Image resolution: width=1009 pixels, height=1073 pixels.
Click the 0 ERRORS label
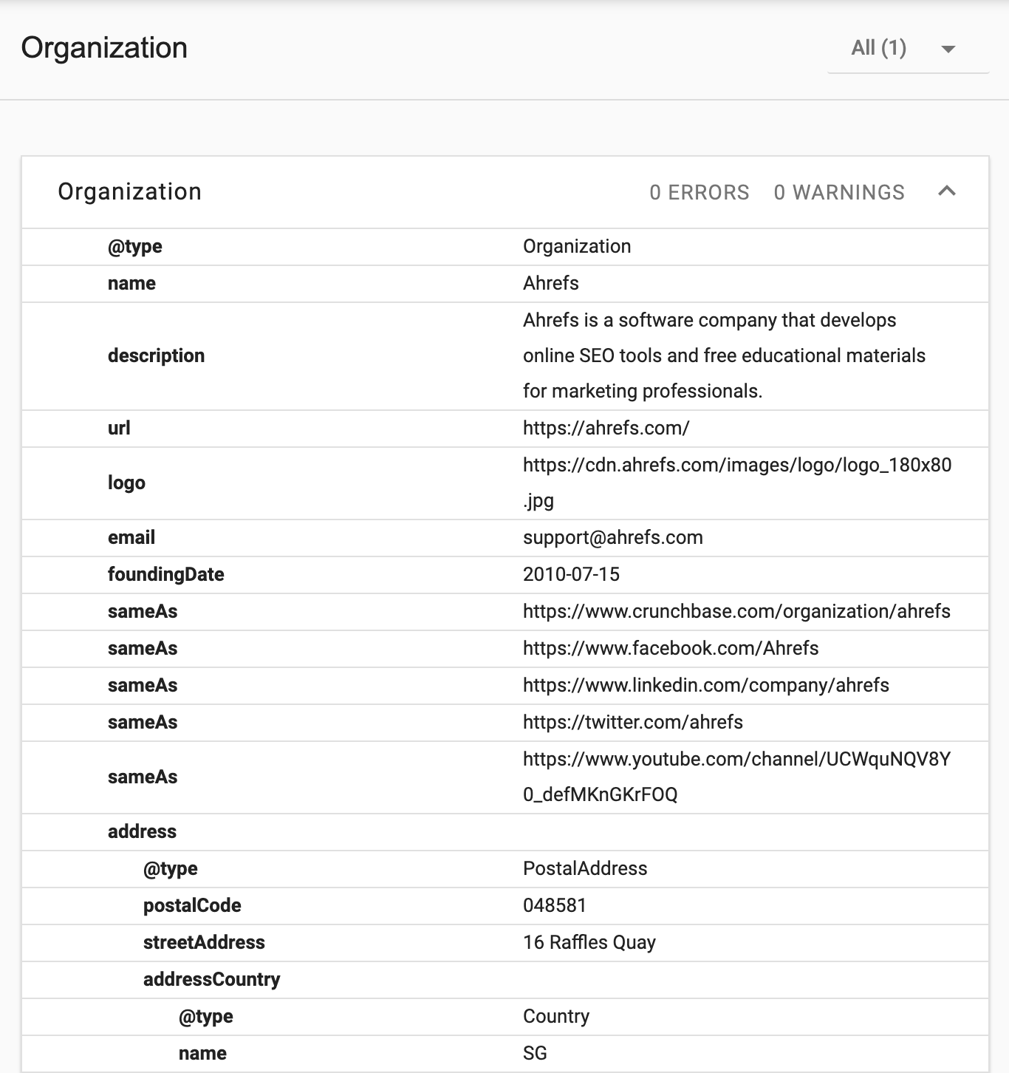pos(699,192)
